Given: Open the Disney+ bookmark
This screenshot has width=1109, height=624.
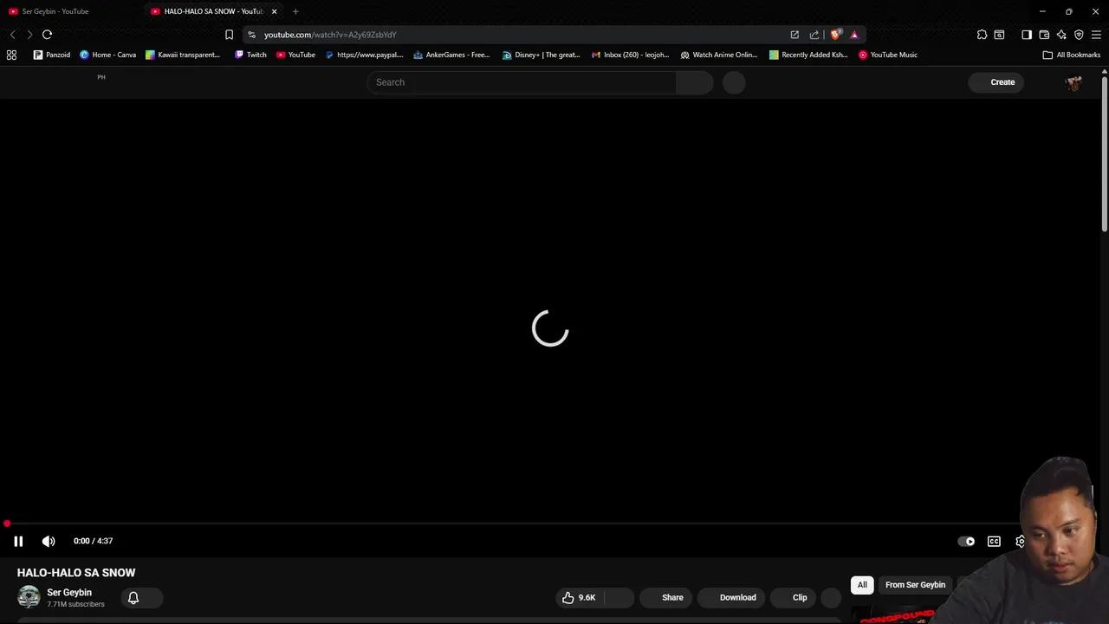Looking at the screenshot, I should 542,55.
